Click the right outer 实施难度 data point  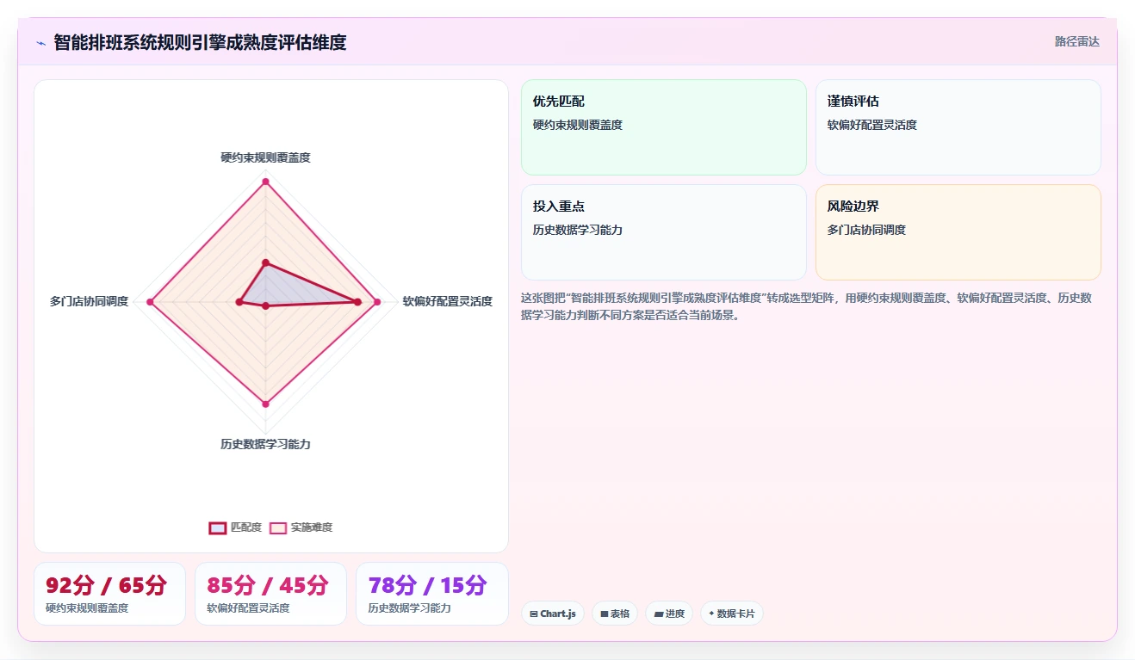[376, 301]
